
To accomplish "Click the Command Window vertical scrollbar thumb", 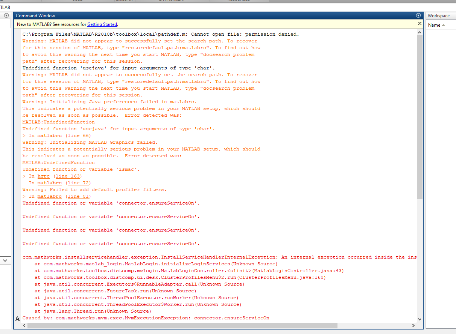I will (420, 117).
